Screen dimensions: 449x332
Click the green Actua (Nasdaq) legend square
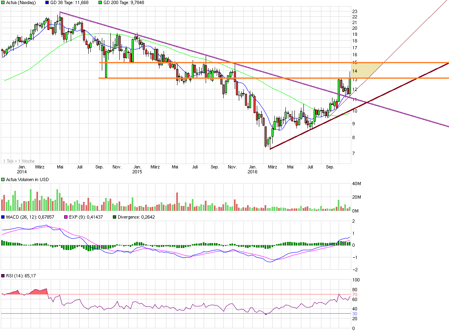pos(3,2)
